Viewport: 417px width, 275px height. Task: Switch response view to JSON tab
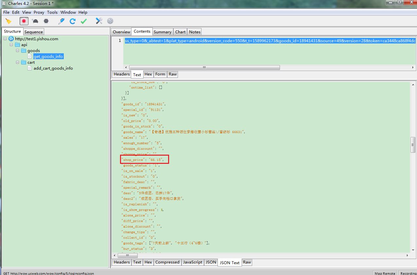click(211, 262)
